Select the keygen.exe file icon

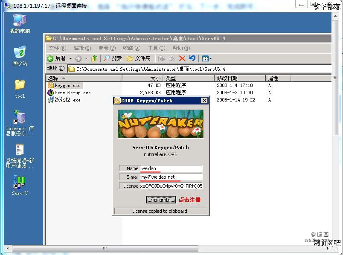[x=51, y=85]
